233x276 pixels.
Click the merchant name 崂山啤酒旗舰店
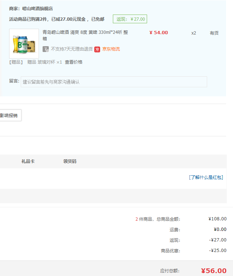tap(37, 9)
